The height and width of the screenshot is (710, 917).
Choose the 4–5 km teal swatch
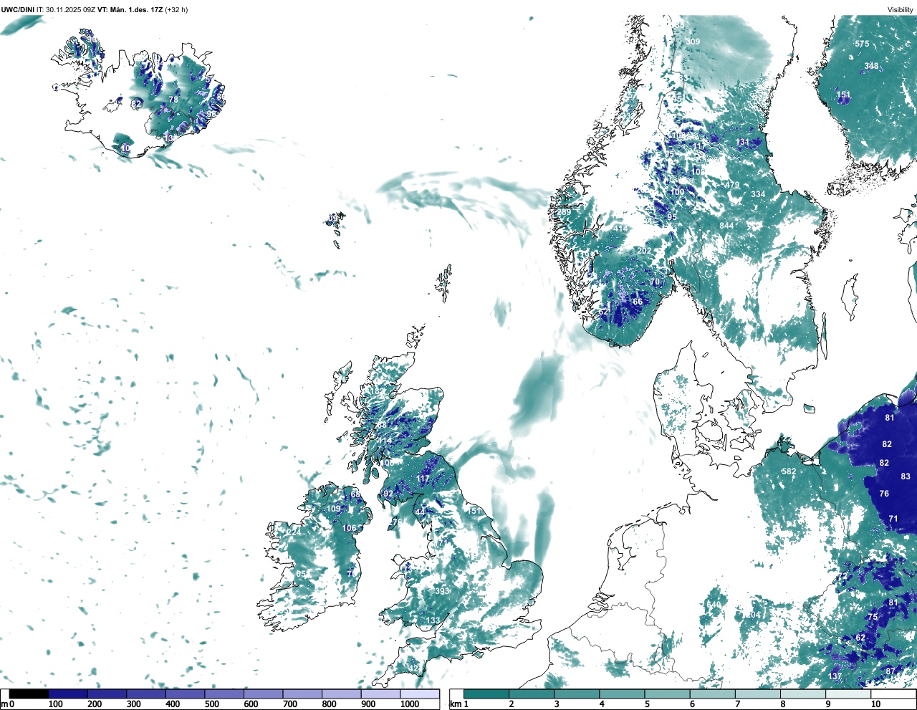tap(622, 694)
